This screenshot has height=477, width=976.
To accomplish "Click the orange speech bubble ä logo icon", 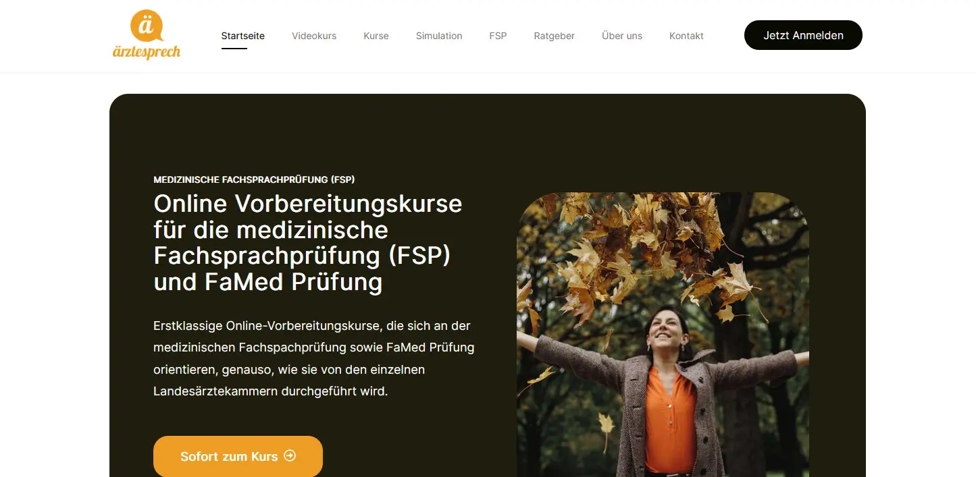I will (x=147, y=26).
